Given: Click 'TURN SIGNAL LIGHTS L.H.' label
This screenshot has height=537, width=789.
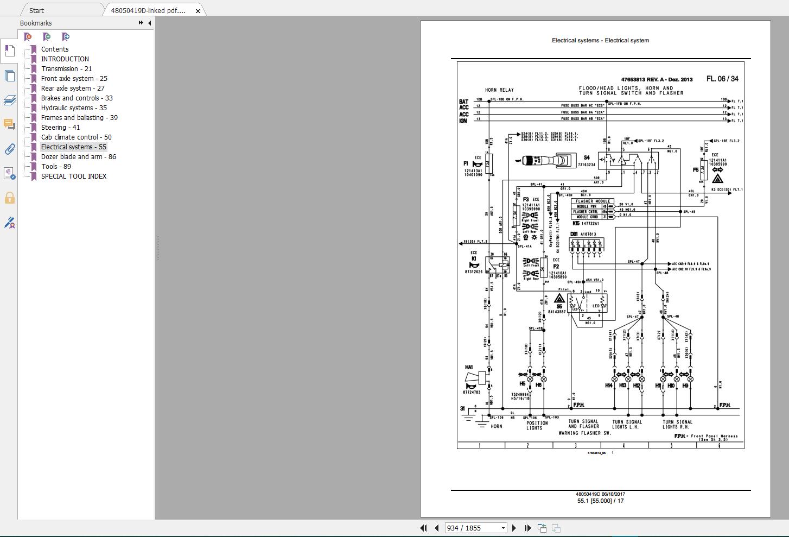Looking at the screenshot, I should [627, 424].
